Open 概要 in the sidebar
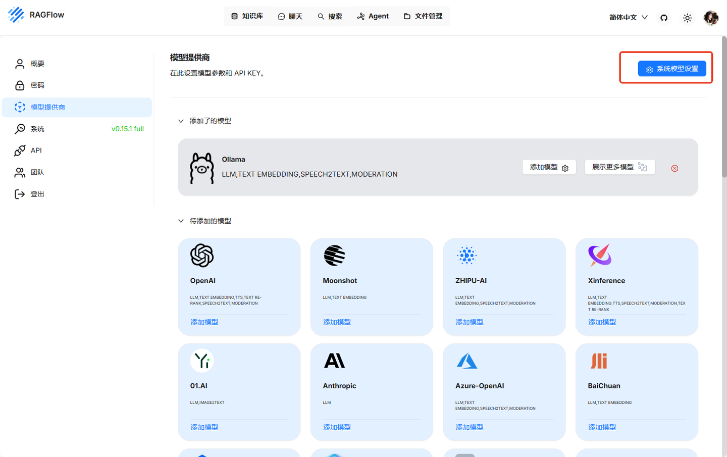727x457 pixels. click(x=77, y=64)
